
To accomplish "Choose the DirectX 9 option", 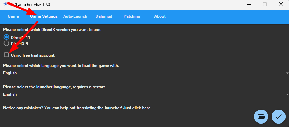I will coord(6,43).
